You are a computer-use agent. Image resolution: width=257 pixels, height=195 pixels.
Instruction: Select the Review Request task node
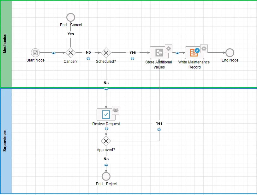pos(106,114)
